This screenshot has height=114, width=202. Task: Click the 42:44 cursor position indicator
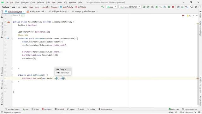pyautogui.click(x=171, y=112)
